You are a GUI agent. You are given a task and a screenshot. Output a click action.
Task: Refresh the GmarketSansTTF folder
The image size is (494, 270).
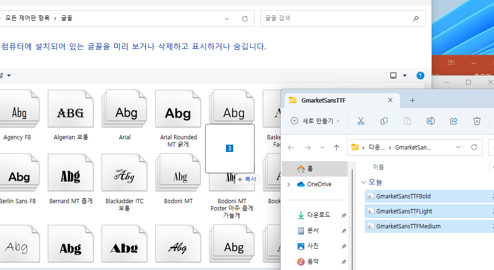[474, 148]
